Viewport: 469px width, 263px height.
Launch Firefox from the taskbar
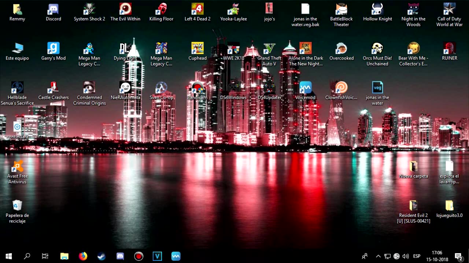pyautogui.click(x=83, y=256)
